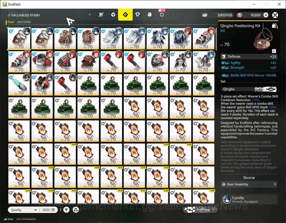Select the currently highlighted Qingbo Positioning Kit
Viewport: 286px width, 223px height.
click(19, 38)
